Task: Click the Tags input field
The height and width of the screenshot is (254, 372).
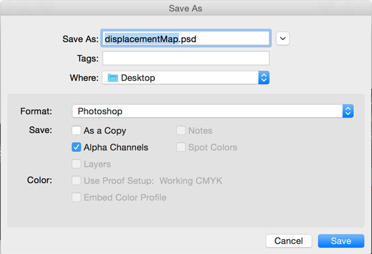Action: point(186,58)
